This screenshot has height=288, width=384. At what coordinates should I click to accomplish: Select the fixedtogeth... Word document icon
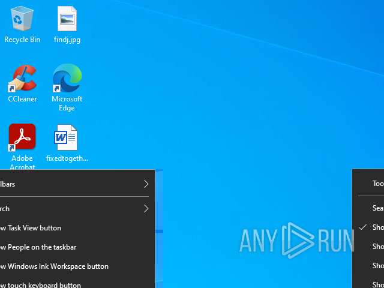[65, 137]
